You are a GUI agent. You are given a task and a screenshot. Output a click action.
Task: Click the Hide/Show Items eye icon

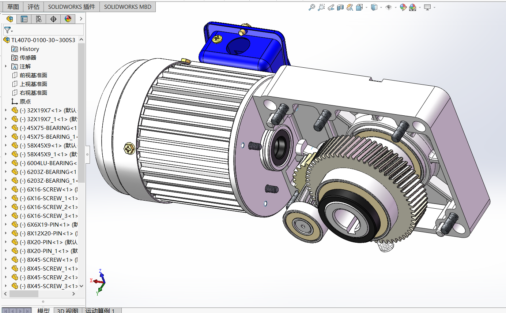tap(389, 7)
